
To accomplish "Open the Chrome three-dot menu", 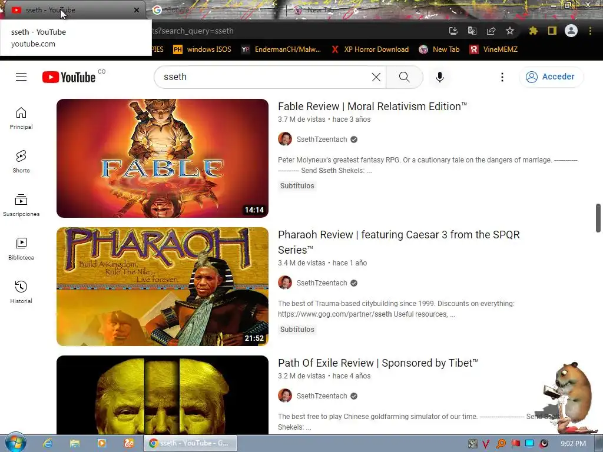I will click(590, 31).
